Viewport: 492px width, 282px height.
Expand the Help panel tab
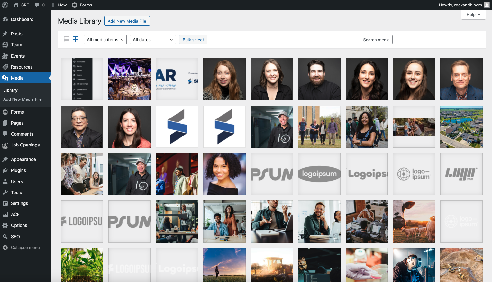473,15
